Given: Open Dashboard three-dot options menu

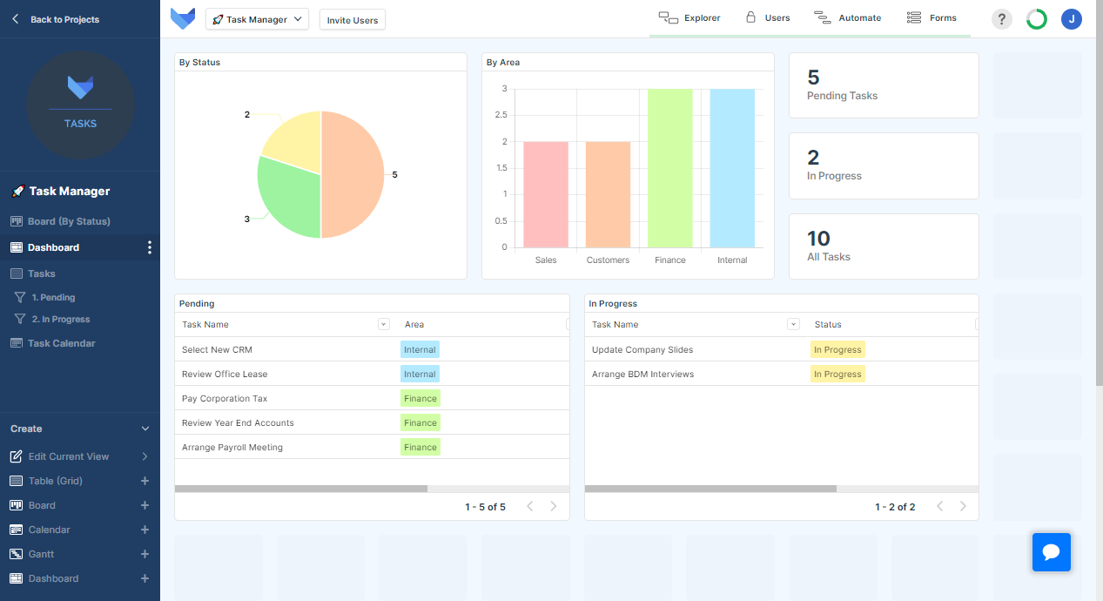Looking at the screenshot, I should coord(150,247).
